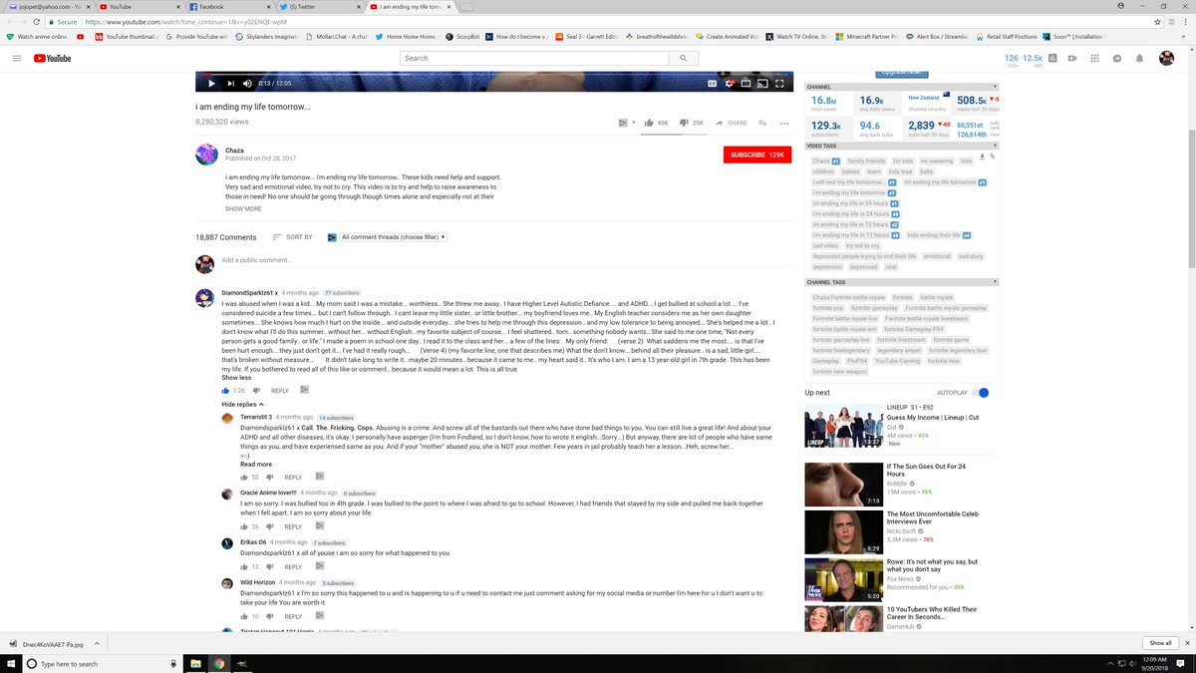Dislike the video with 25K dislikes
The height and width of the screenshot is (673, 1196).
691,123
